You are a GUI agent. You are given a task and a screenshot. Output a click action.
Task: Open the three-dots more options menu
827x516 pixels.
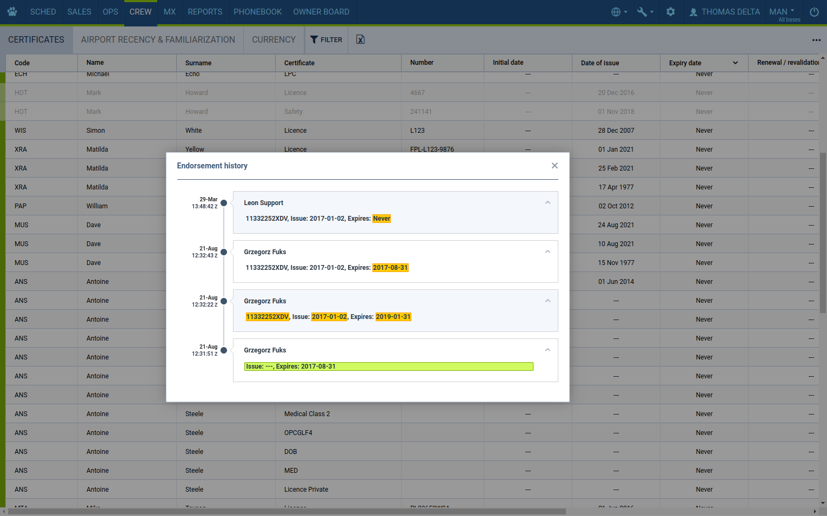point(816,40)
